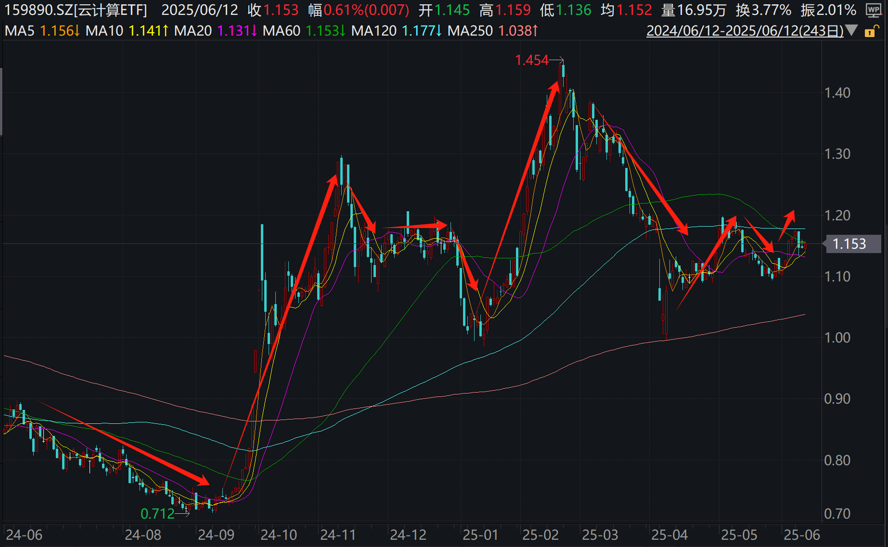
Task: Click the high price 高1.159 value
Action: (x=505, y=10)
